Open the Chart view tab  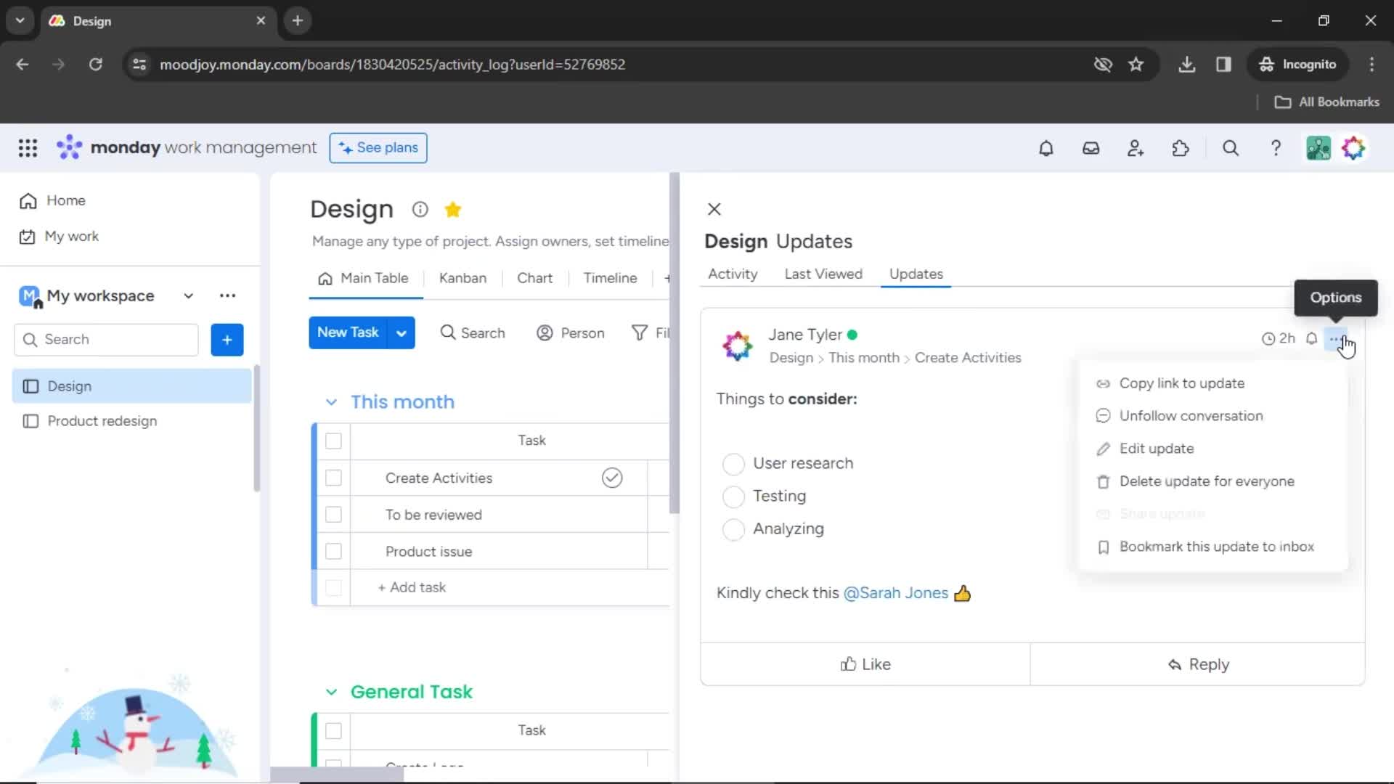coord(534,278)
